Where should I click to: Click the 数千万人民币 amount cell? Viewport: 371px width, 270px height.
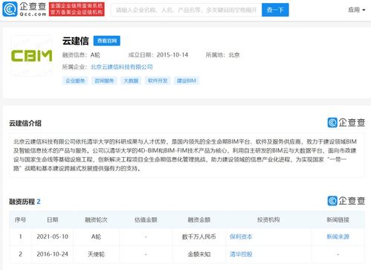(x=199, y=237)
